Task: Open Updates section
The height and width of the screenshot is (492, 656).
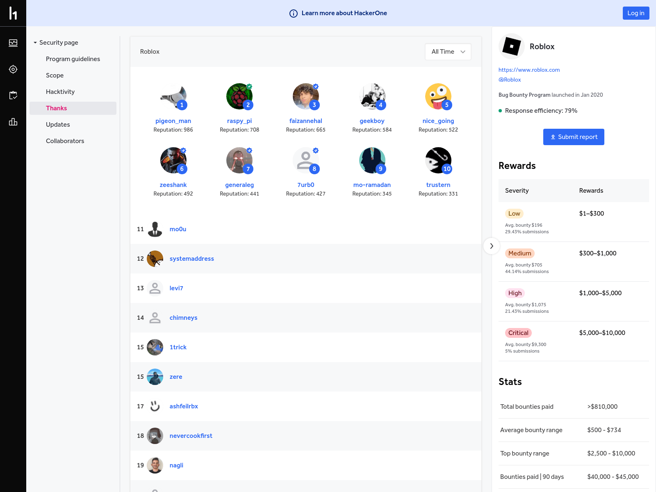Action: (58, 125)
